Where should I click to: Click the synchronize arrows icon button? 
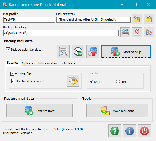[x=137, y=32]
